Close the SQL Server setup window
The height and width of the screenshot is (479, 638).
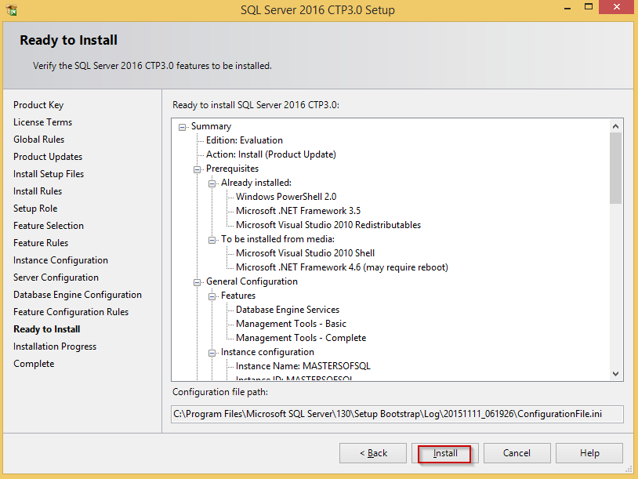tap(616, 7)
